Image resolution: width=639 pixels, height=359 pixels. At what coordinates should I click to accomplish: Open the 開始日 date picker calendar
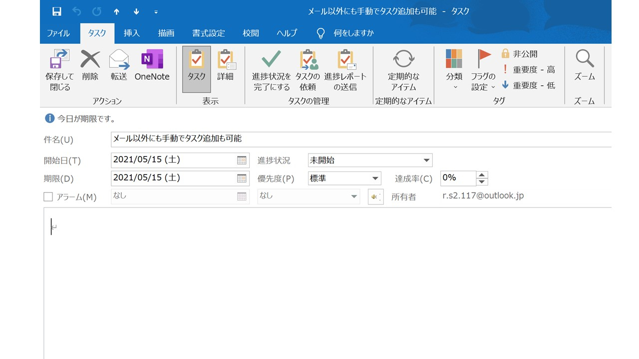242,160
